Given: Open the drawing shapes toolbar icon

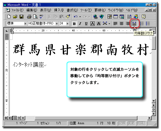Looking at the screenshot, I should [136, 17].
